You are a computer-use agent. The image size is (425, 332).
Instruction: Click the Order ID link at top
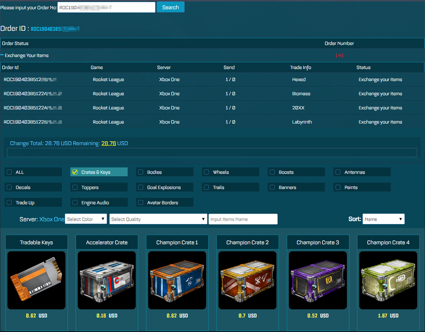coord(55,29)
